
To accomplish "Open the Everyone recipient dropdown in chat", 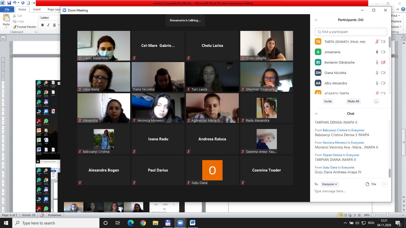I will 329,184.
